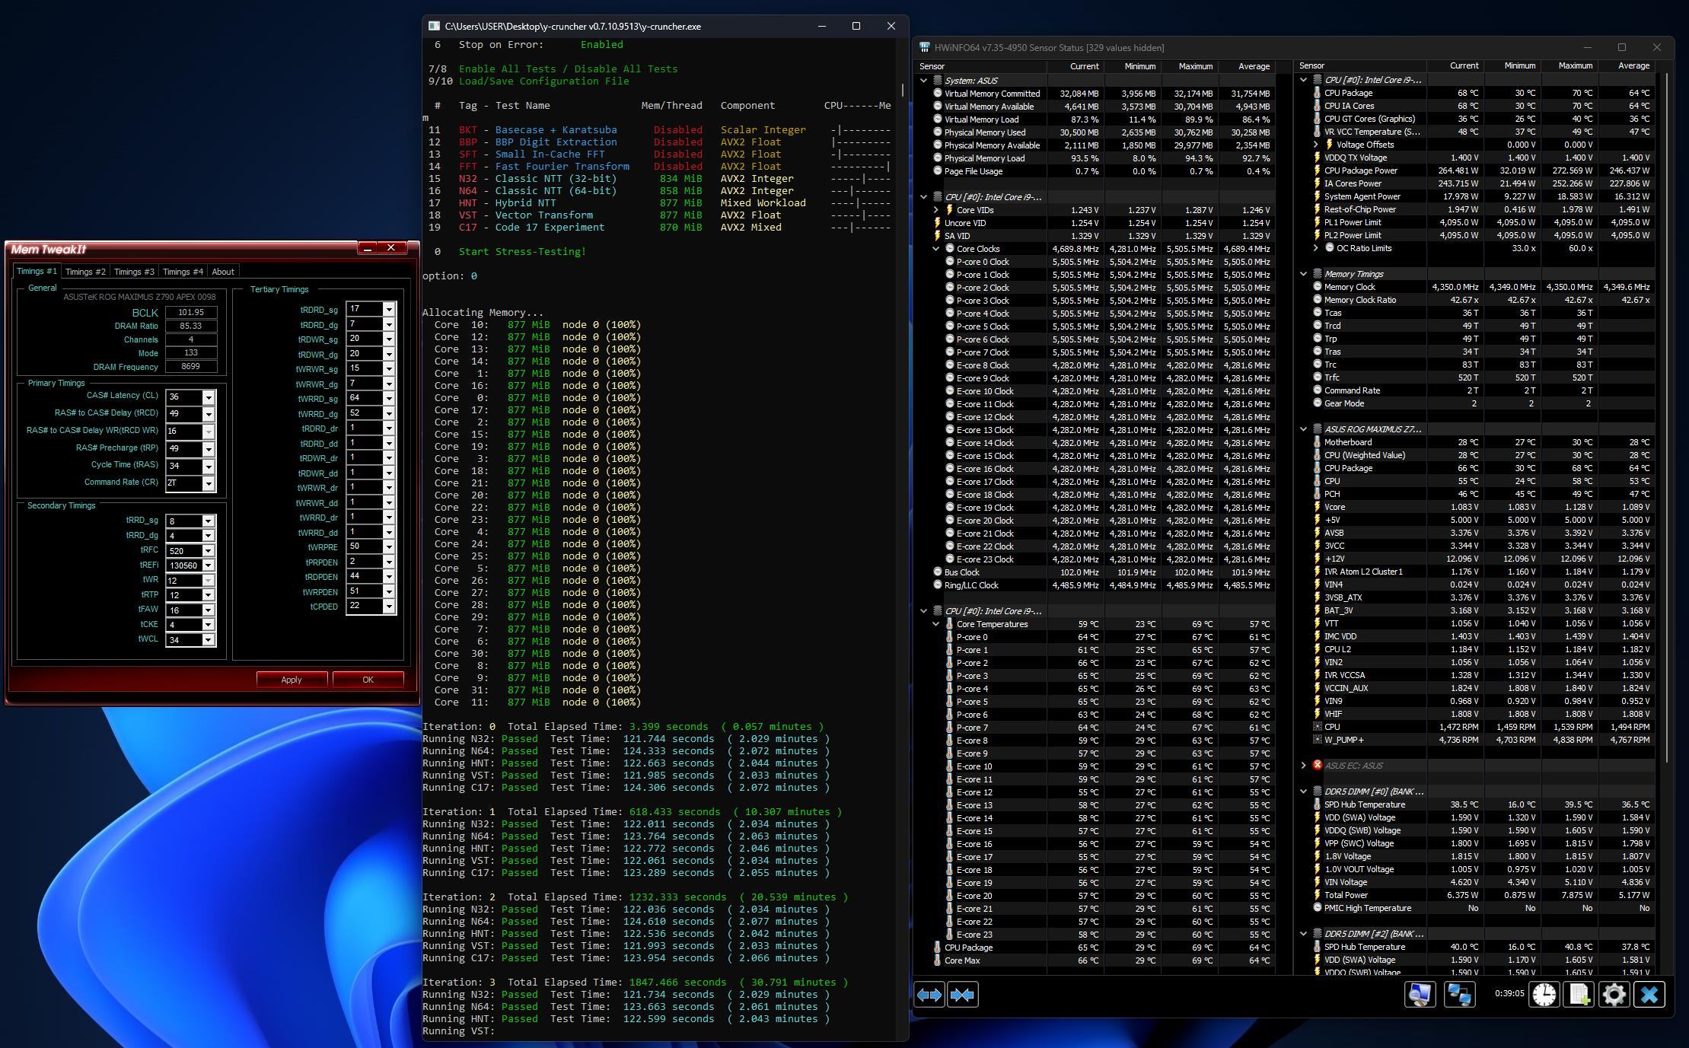The image size is (1689, 1048).
Task: Close sensors with blue X icon
Action: tap(1649, 994)
